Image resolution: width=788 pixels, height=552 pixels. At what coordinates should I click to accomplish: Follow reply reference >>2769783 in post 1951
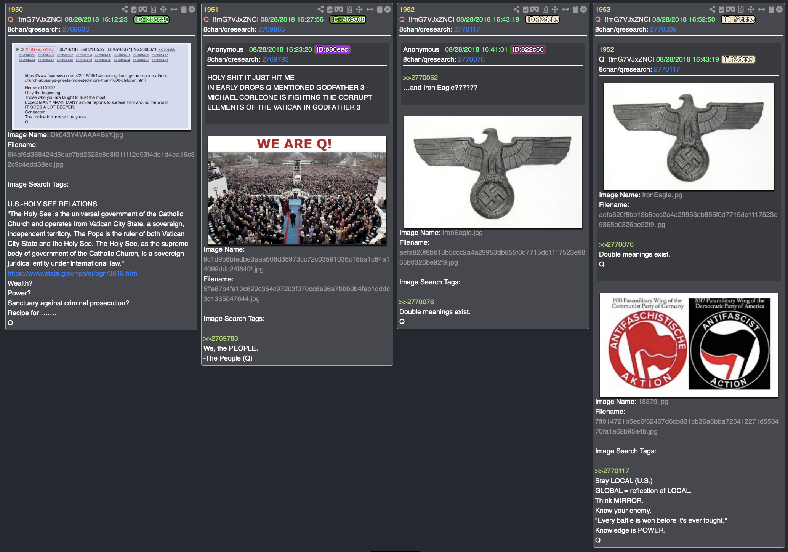click(221, 338)
